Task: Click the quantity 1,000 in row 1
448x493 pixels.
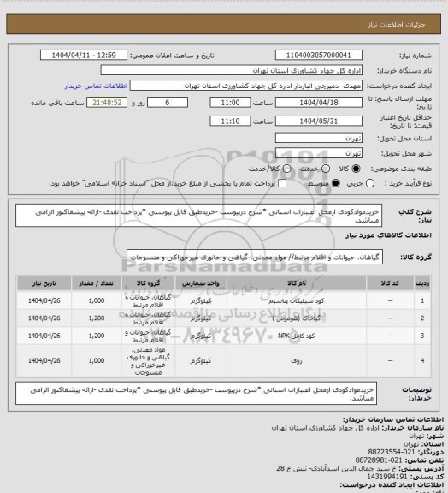Action: click(x=97, y=301)
